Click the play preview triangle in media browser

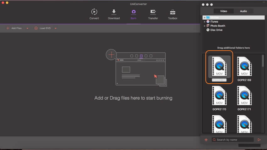point(259,140)
